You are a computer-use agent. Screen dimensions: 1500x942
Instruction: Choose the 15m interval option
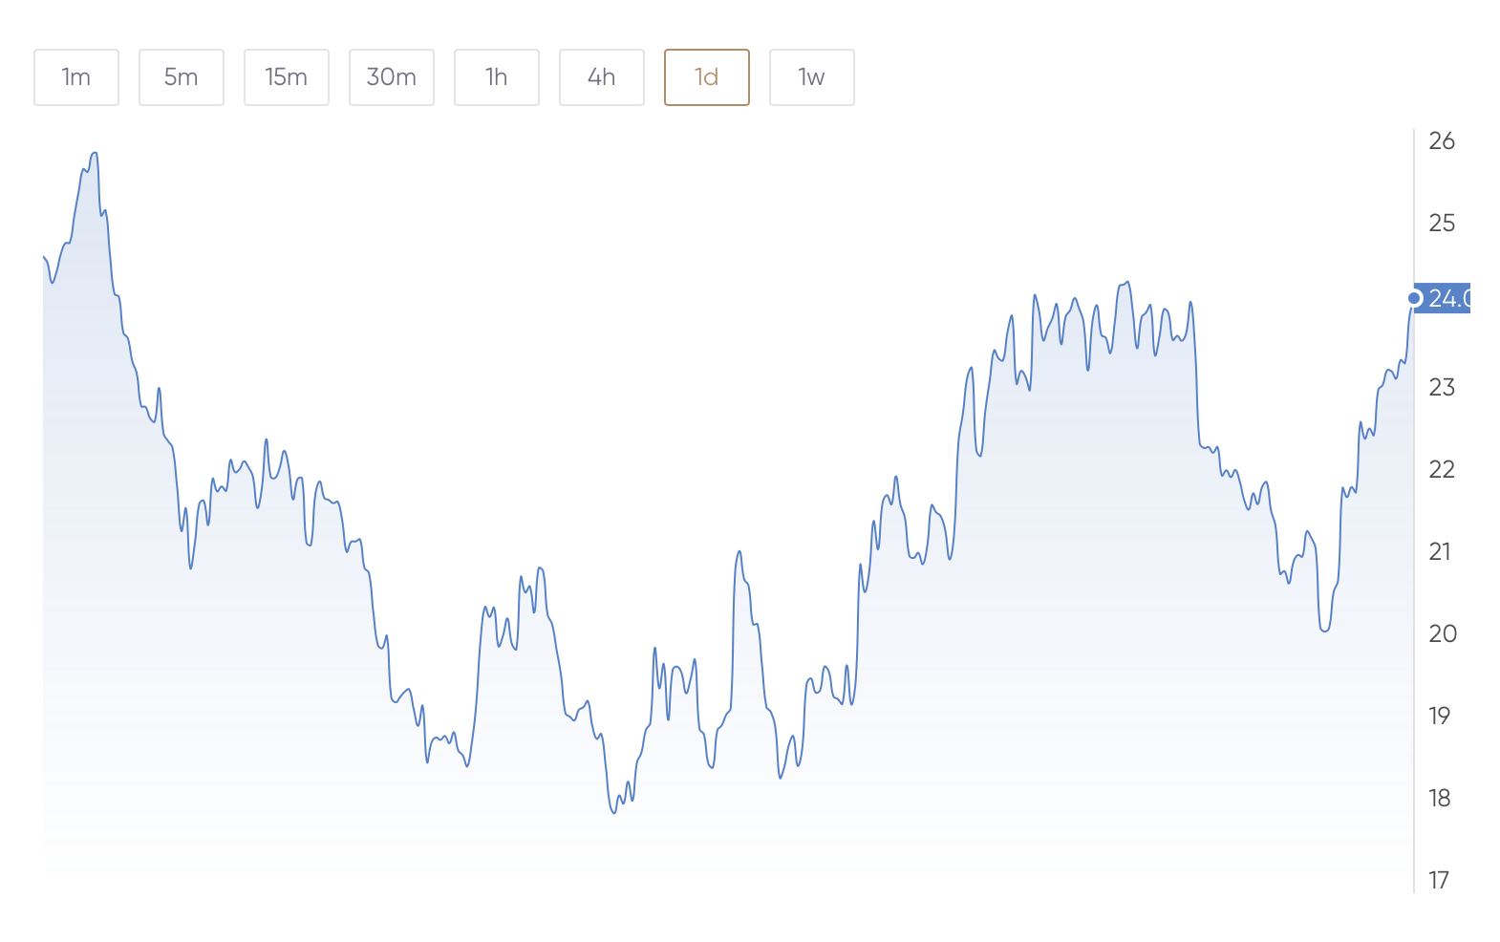pyautogui.click(x=287, y=77)
